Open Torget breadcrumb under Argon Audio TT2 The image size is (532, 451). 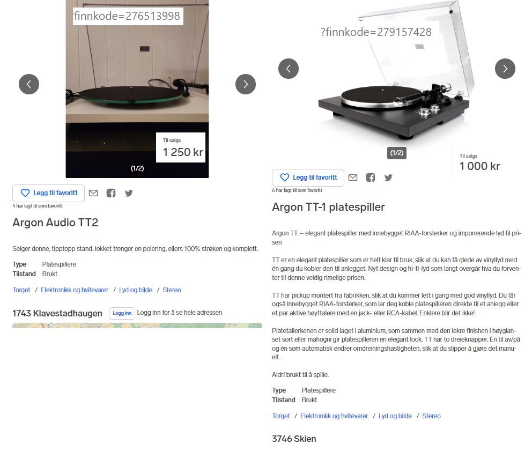coord(21,290)
